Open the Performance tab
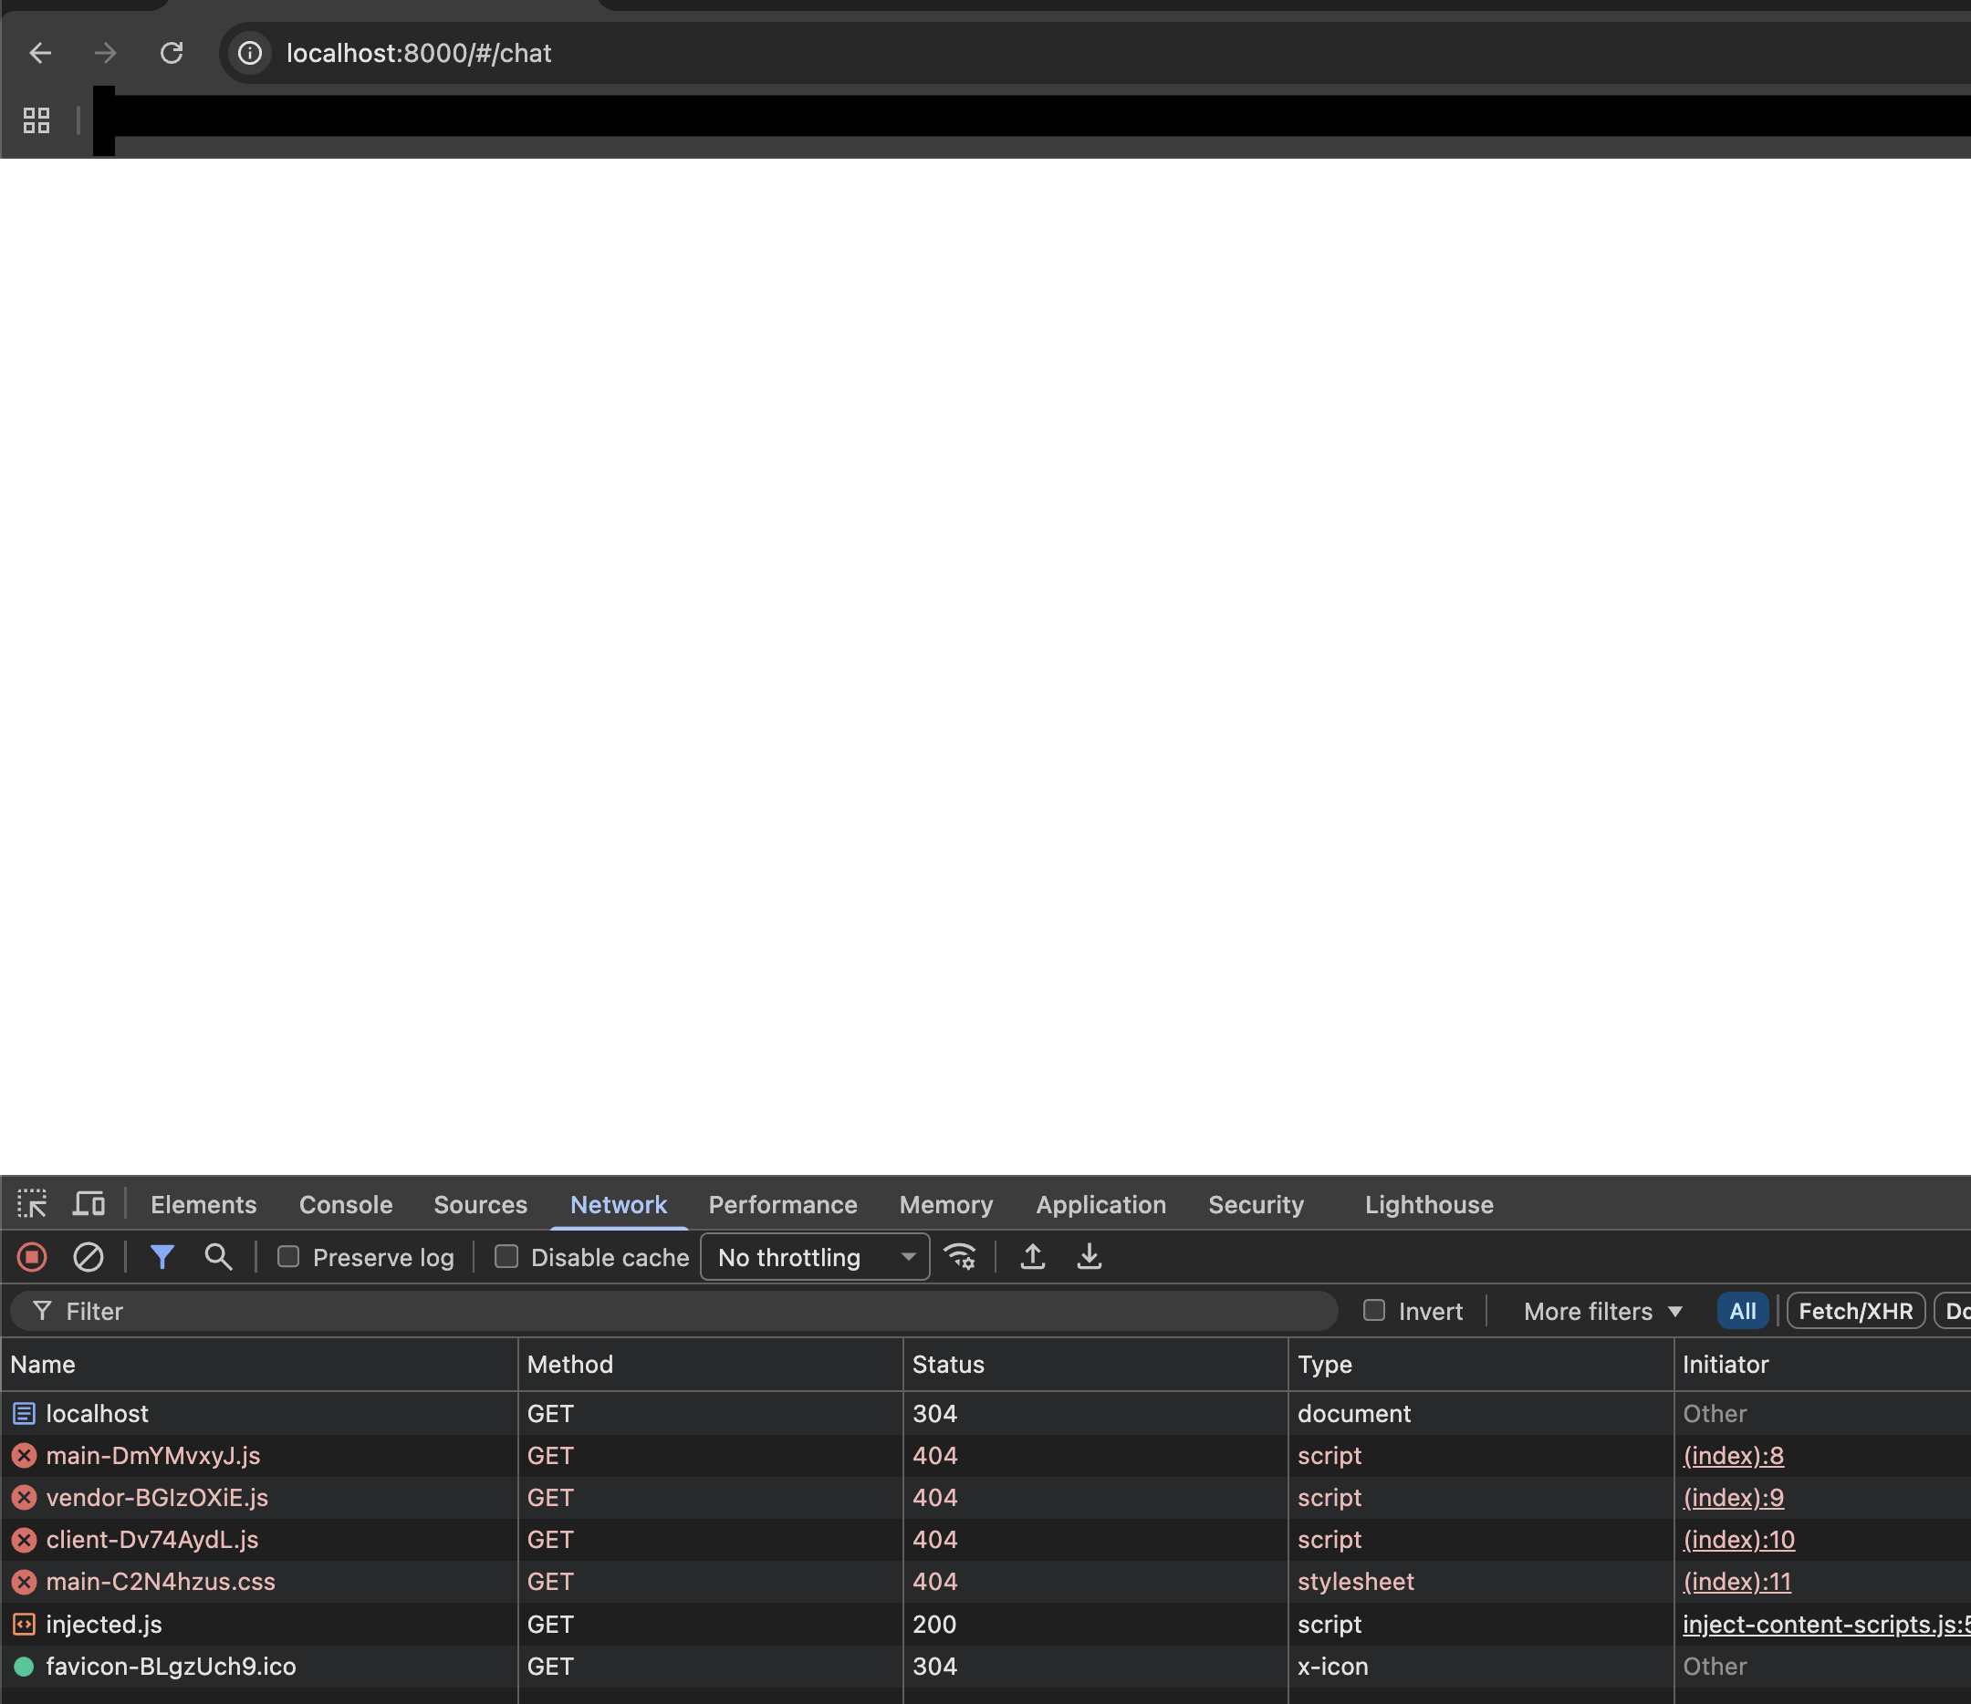The width and height of the screenshot is (1971, 1704). [783, 1205]
